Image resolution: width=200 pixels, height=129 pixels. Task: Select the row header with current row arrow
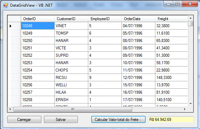[x=14, y=26]
